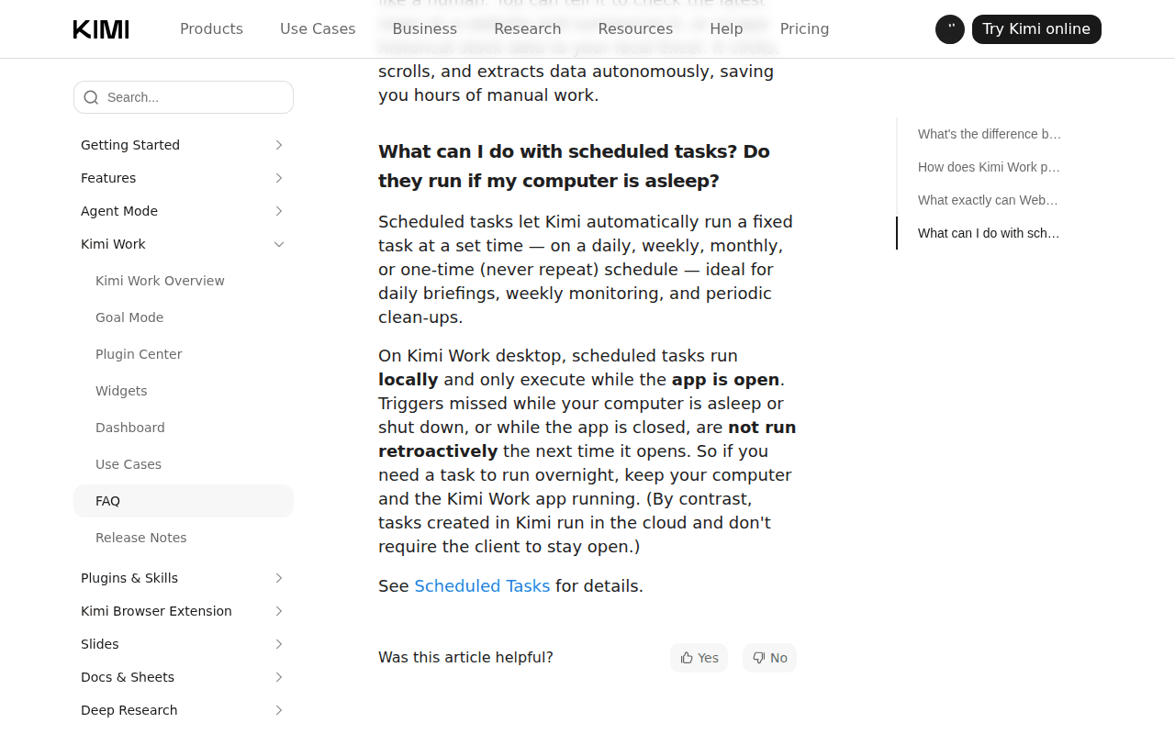Screen dimensions: 1175x734
Task: Click Features sidebar label
Action: [108, 178]
